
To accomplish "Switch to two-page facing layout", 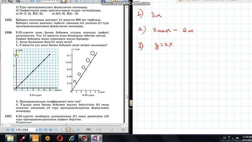I will [x=73, y=130].
